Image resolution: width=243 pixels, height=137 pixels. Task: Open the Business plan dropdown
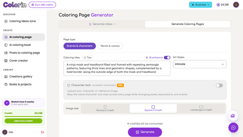[200, 5]
